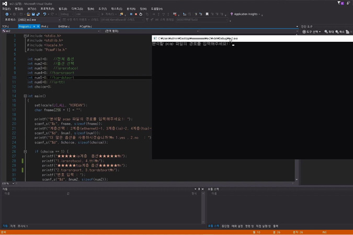Pin the Autos panel with auto-hide icon

(199, 189)
